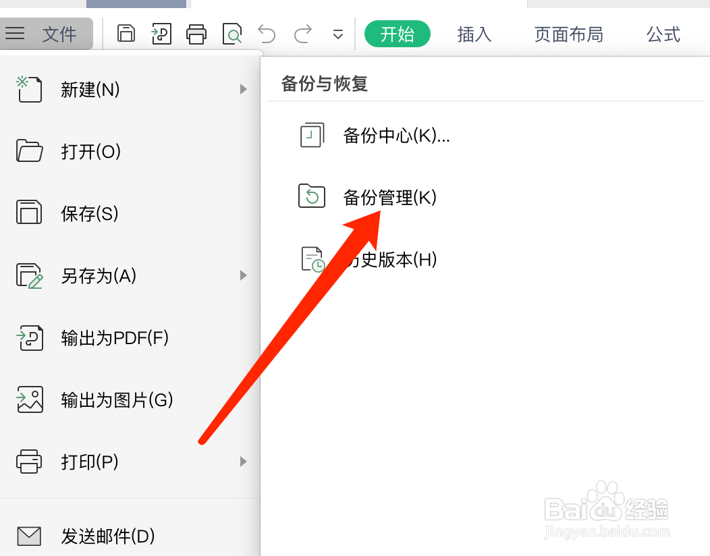Switch to the 公式 ribbon tab
710x556 pixels.
(x=663, y=34)
